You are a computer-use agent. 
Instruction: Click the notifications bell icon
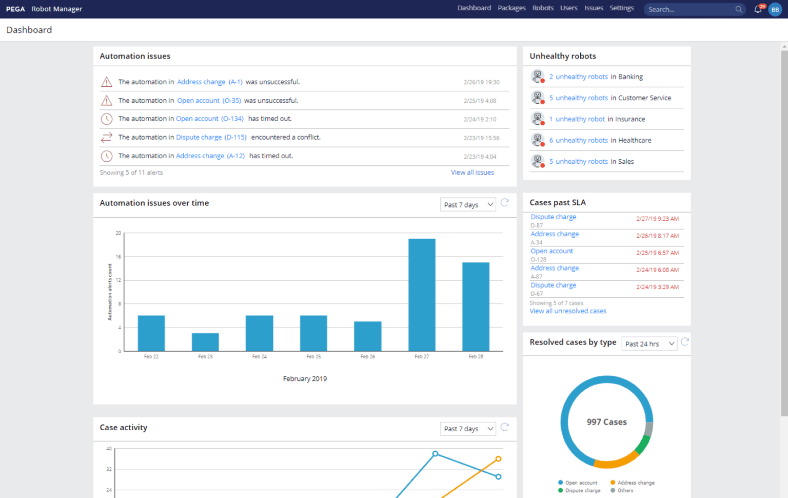(758, 9)
